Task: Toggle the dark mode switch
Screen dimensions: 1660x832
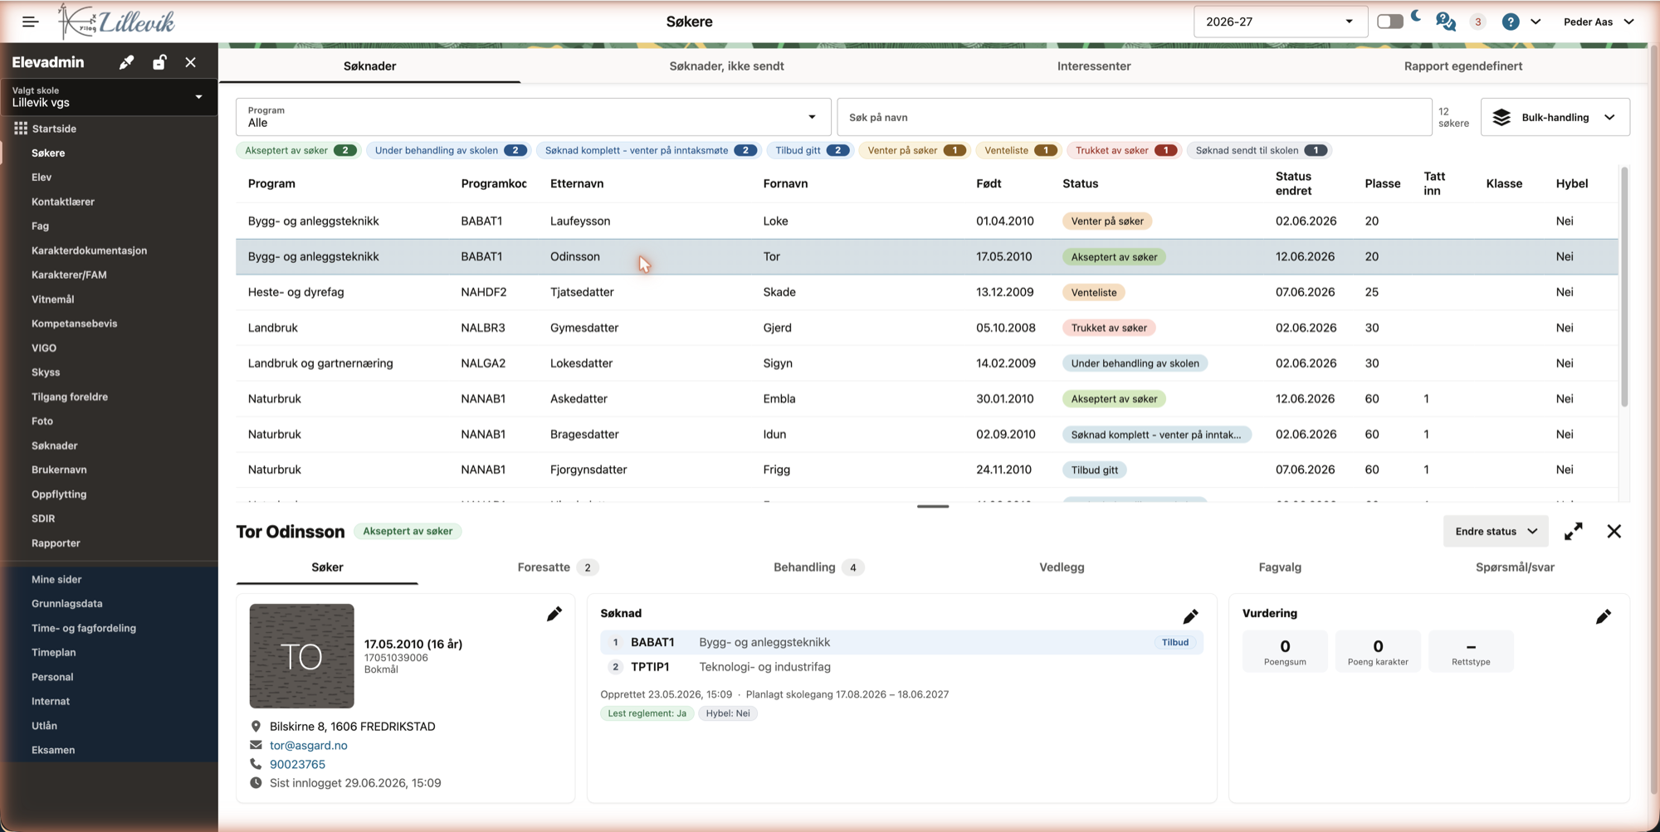Action: pos(1390,22)
